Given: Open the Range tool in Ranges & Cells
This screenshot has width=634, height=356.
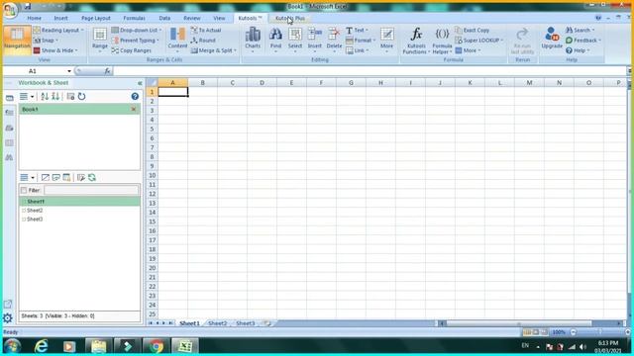Looking at the screenshot, I should coord(99,40).
